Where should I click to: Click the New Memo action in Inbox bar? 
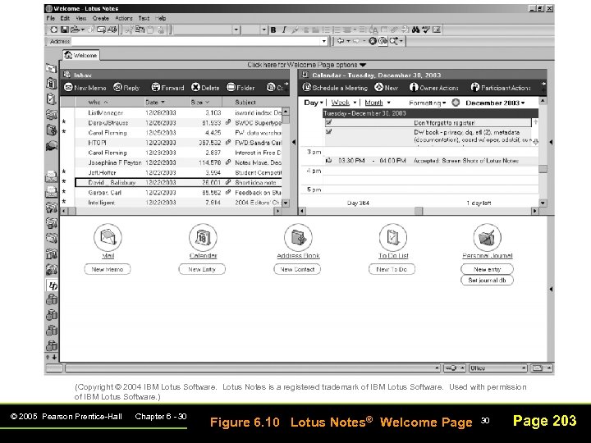[85, 88]
